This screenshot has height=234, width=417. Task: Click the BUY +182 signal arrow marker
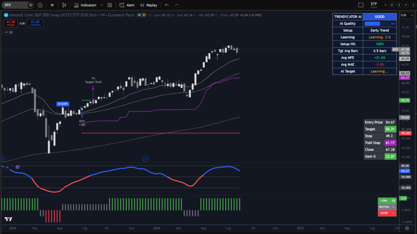pos(82,116)
